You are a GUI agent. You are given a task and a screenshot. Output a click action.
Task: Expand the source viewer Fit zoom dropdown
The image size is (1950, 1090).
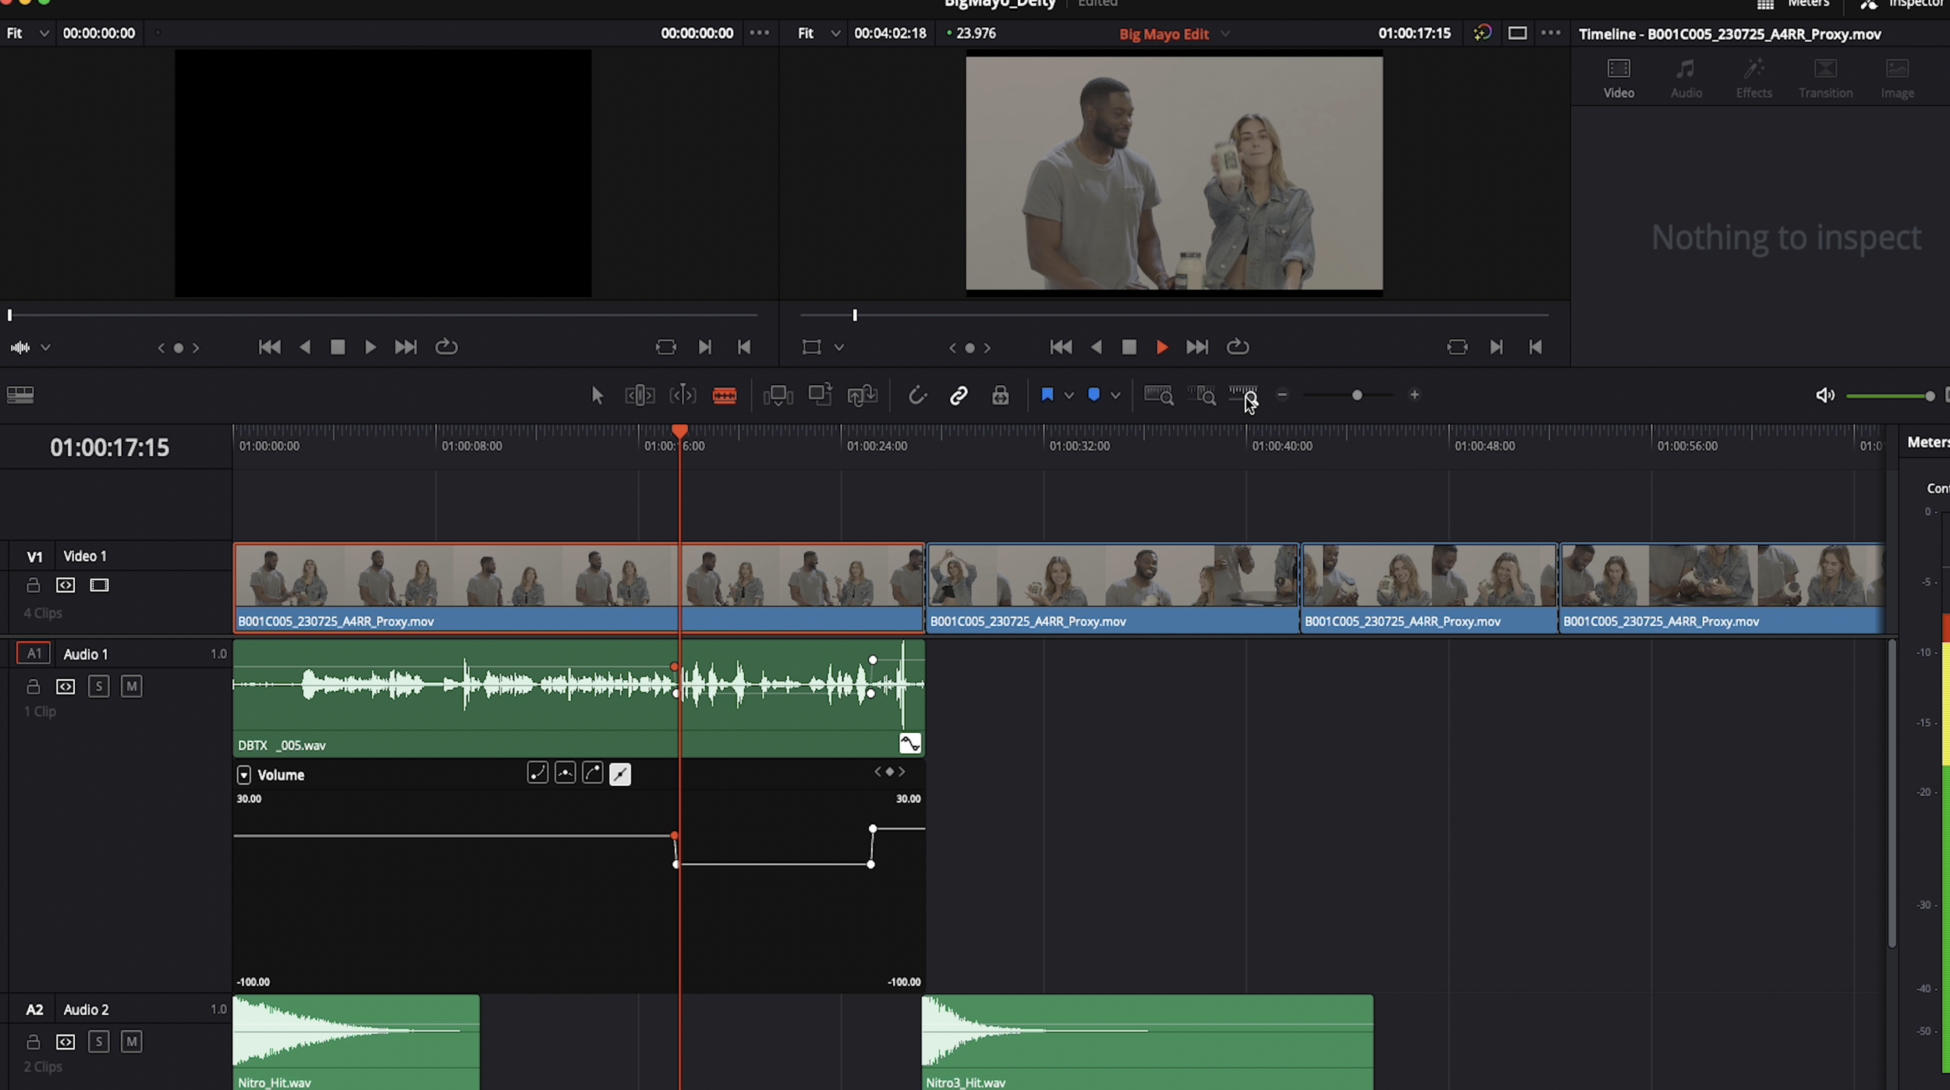point(44,34)
